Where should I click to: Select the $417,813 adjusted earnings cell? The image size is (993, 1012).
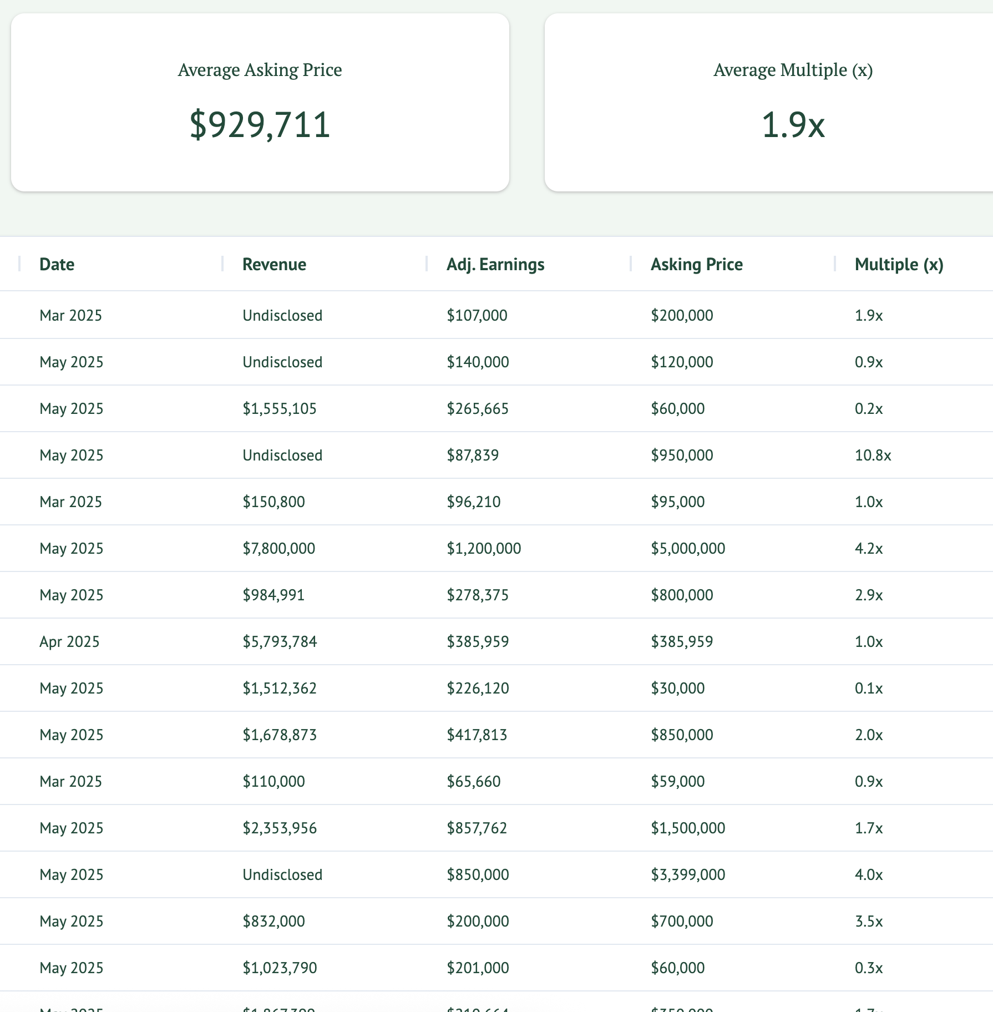[477, 735]
